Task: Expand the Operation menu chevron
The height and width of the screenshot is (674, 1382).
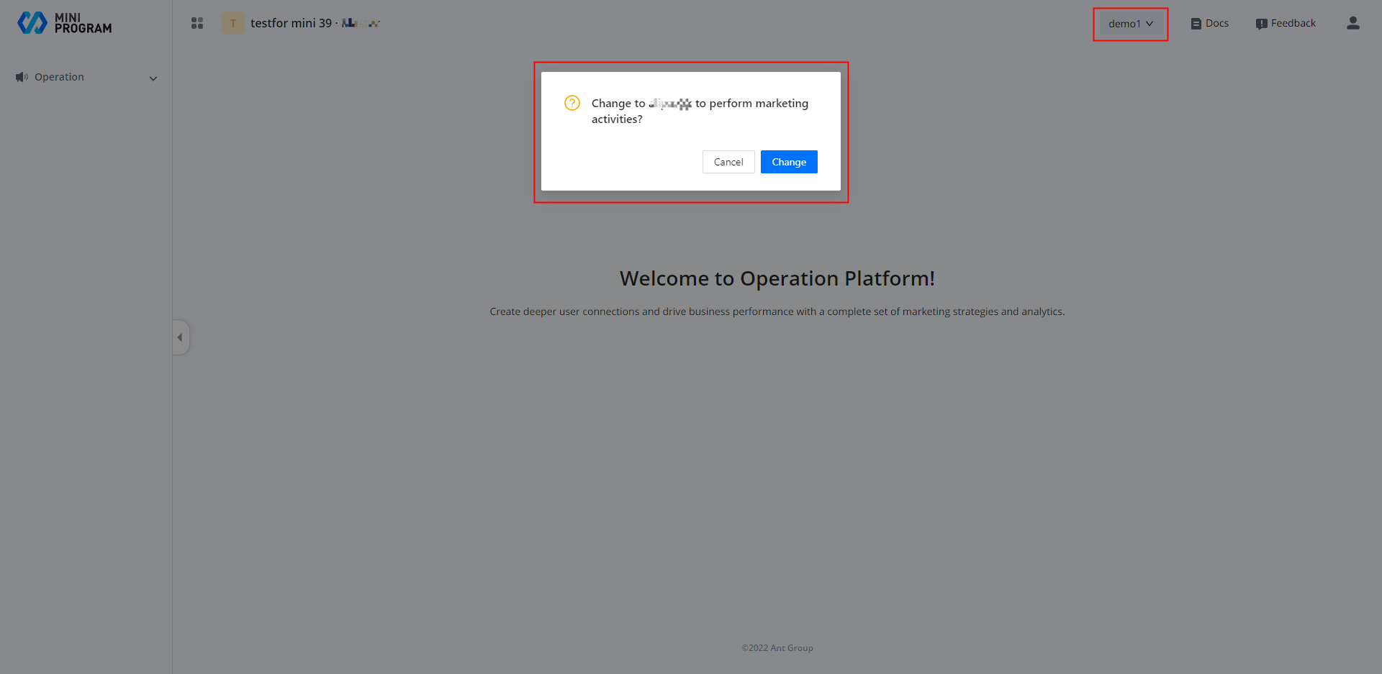Action: click(x=153, y=78)
